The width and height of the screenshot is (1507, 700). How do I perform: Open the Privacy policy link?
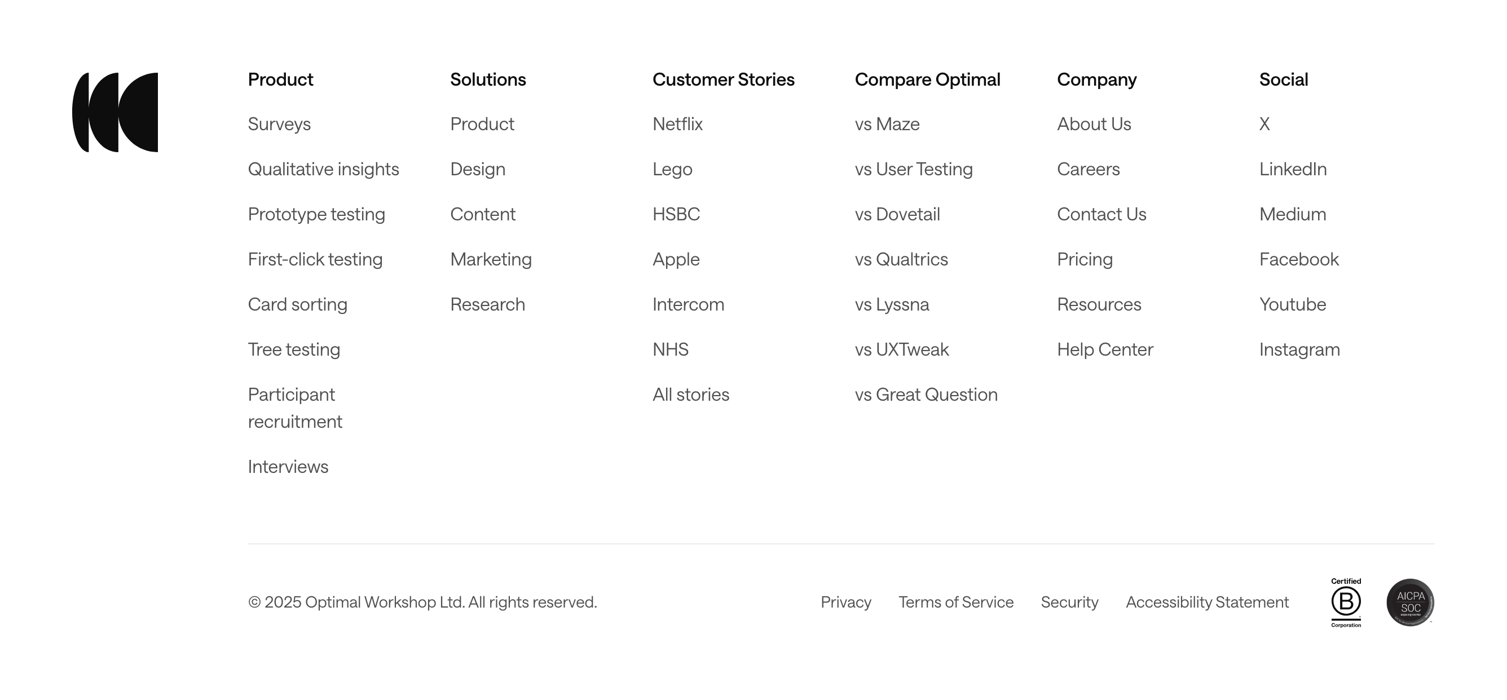click(846, 602)
